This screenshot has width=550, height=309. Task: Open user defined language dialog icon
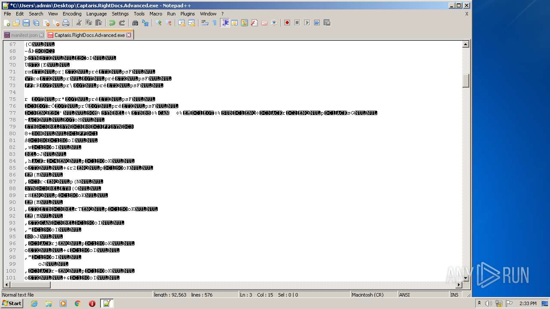click(234, 23)
